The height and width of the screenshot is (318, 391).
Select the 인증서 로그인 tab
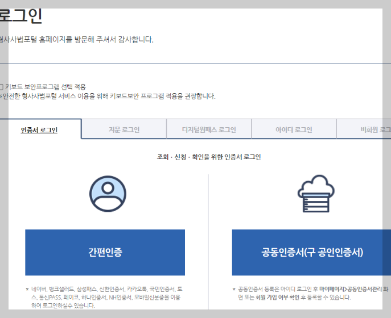[x=39, y=130]
